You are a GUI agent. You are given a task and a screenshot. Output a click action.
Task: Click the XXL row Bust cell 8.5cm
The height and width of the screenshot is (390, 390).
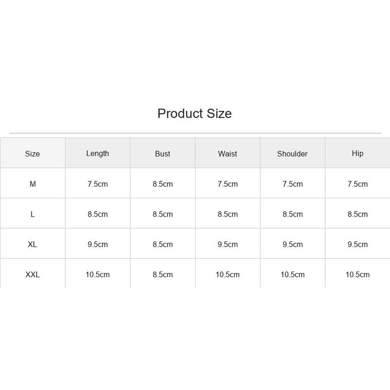pyautogui.click(x=162, y=274)
